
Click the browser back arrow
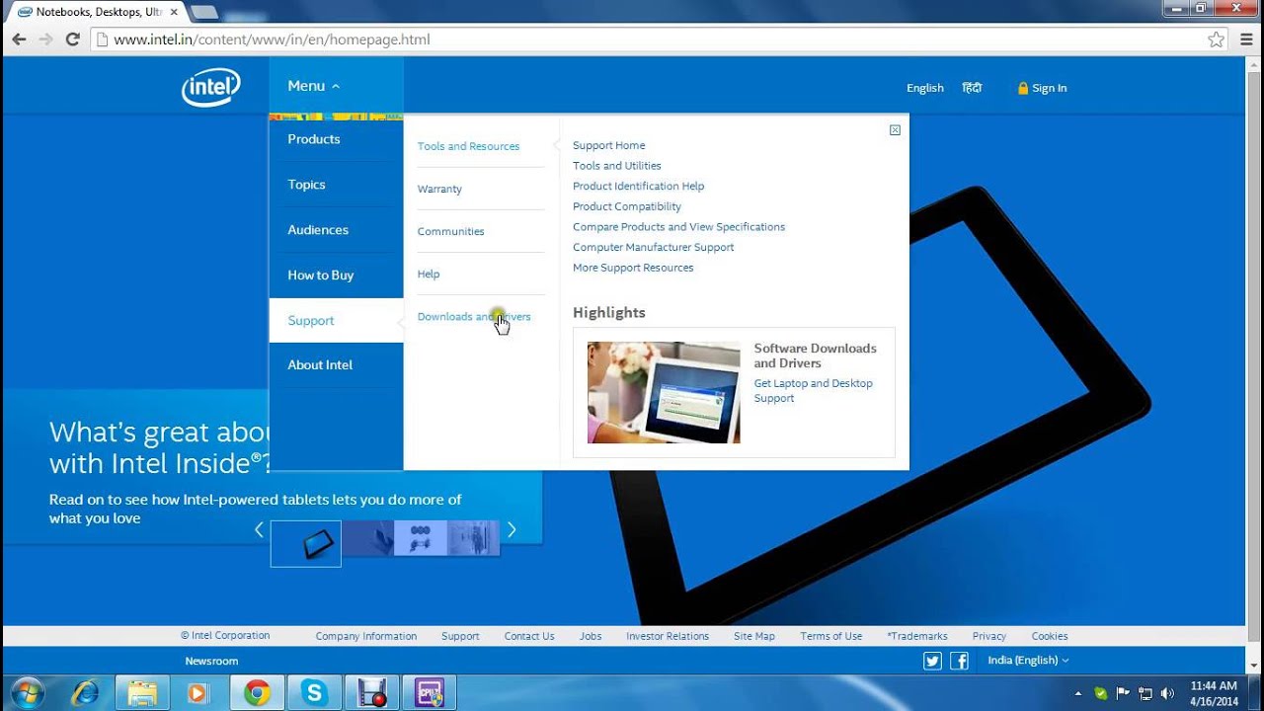(19, 39)
